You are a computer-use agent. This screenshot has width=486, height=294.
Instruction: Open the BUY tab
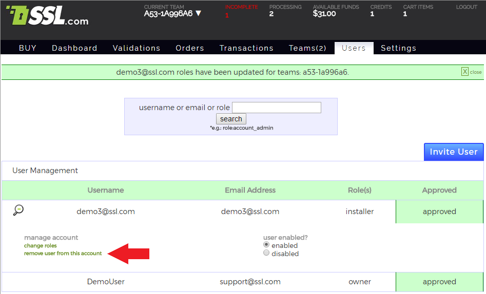pyautogui.click(x=28, y=48)
